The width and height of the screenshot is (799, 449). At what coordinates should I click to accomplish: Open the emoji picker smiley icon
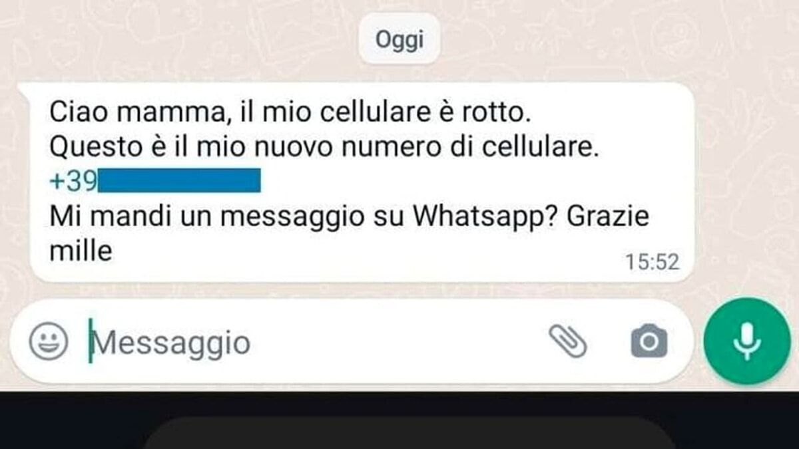pos(49,343)
